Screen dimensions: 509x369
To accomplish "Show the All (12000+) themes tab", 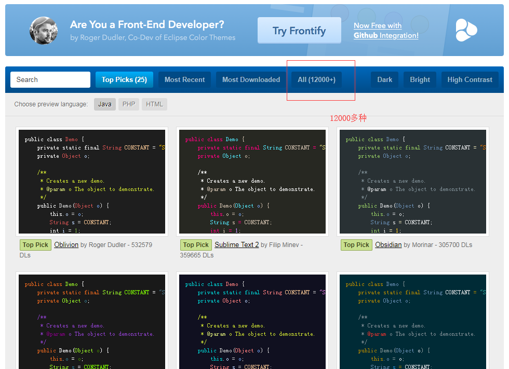I will click(x=316, y=80).
